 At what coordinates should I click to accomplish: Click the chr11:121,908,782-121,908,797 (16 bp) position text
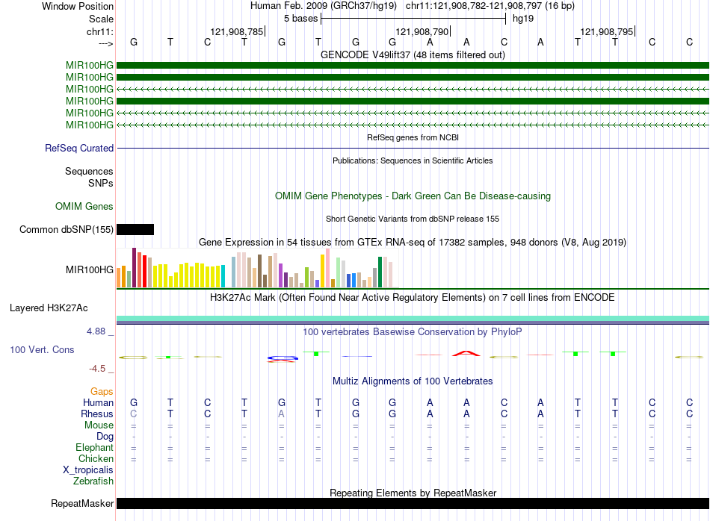[x=490, y=6]
